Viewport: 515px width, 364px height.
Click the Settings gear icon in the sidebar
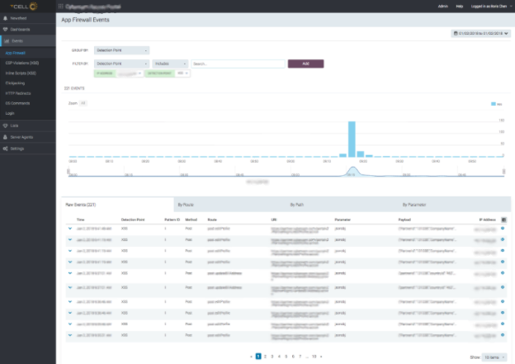click(x=6, y=149)
